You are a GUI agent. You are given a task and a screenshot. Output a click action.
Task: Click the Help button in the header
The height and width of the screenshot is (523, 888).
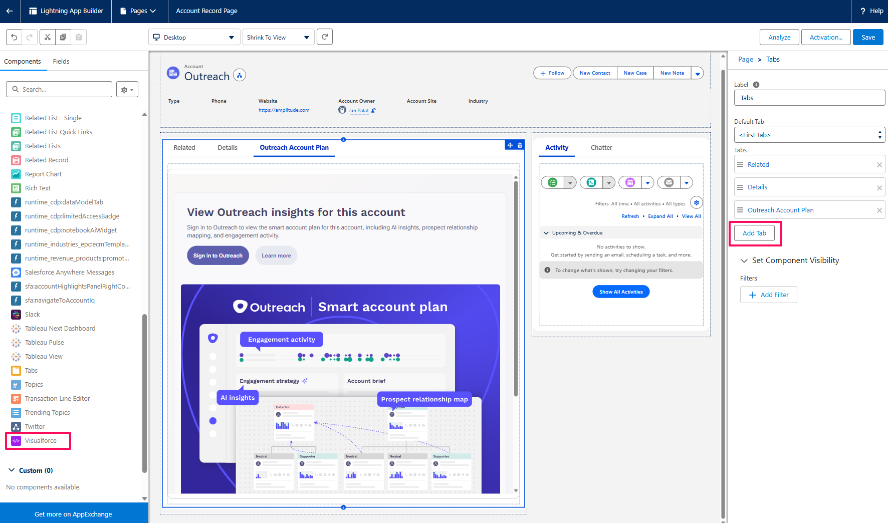tap(871, 11)
